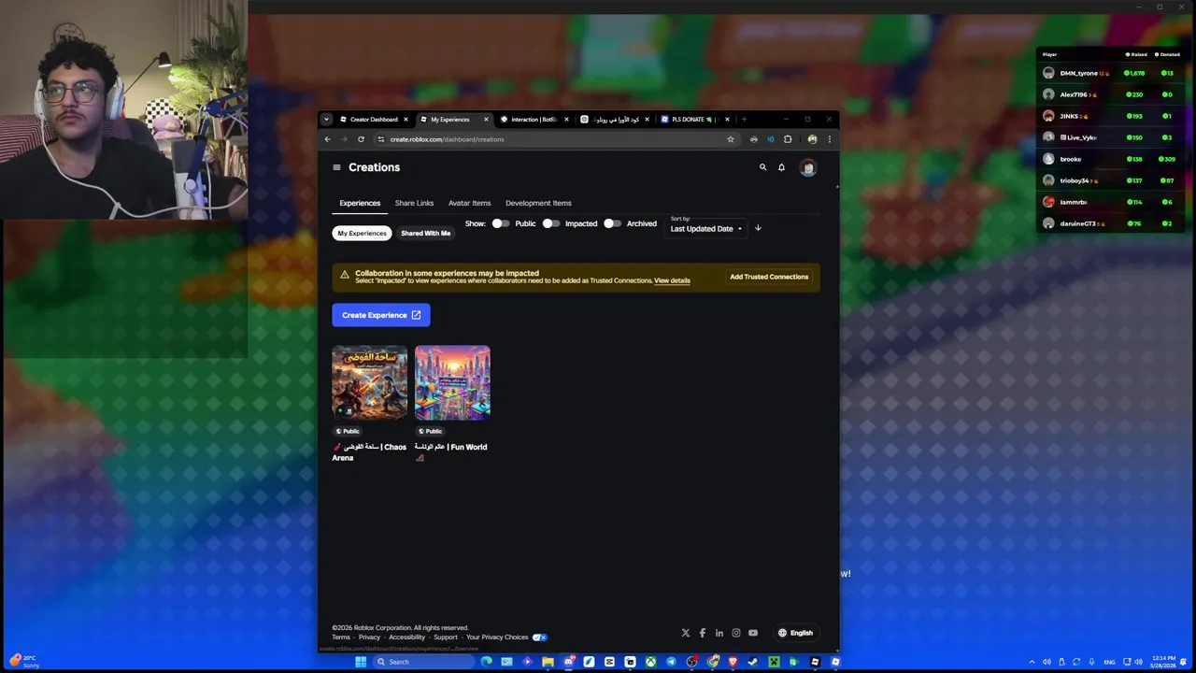Open the Chaos Arena experience thumbnail
The image size is (1196, 673).
point(370,382)
